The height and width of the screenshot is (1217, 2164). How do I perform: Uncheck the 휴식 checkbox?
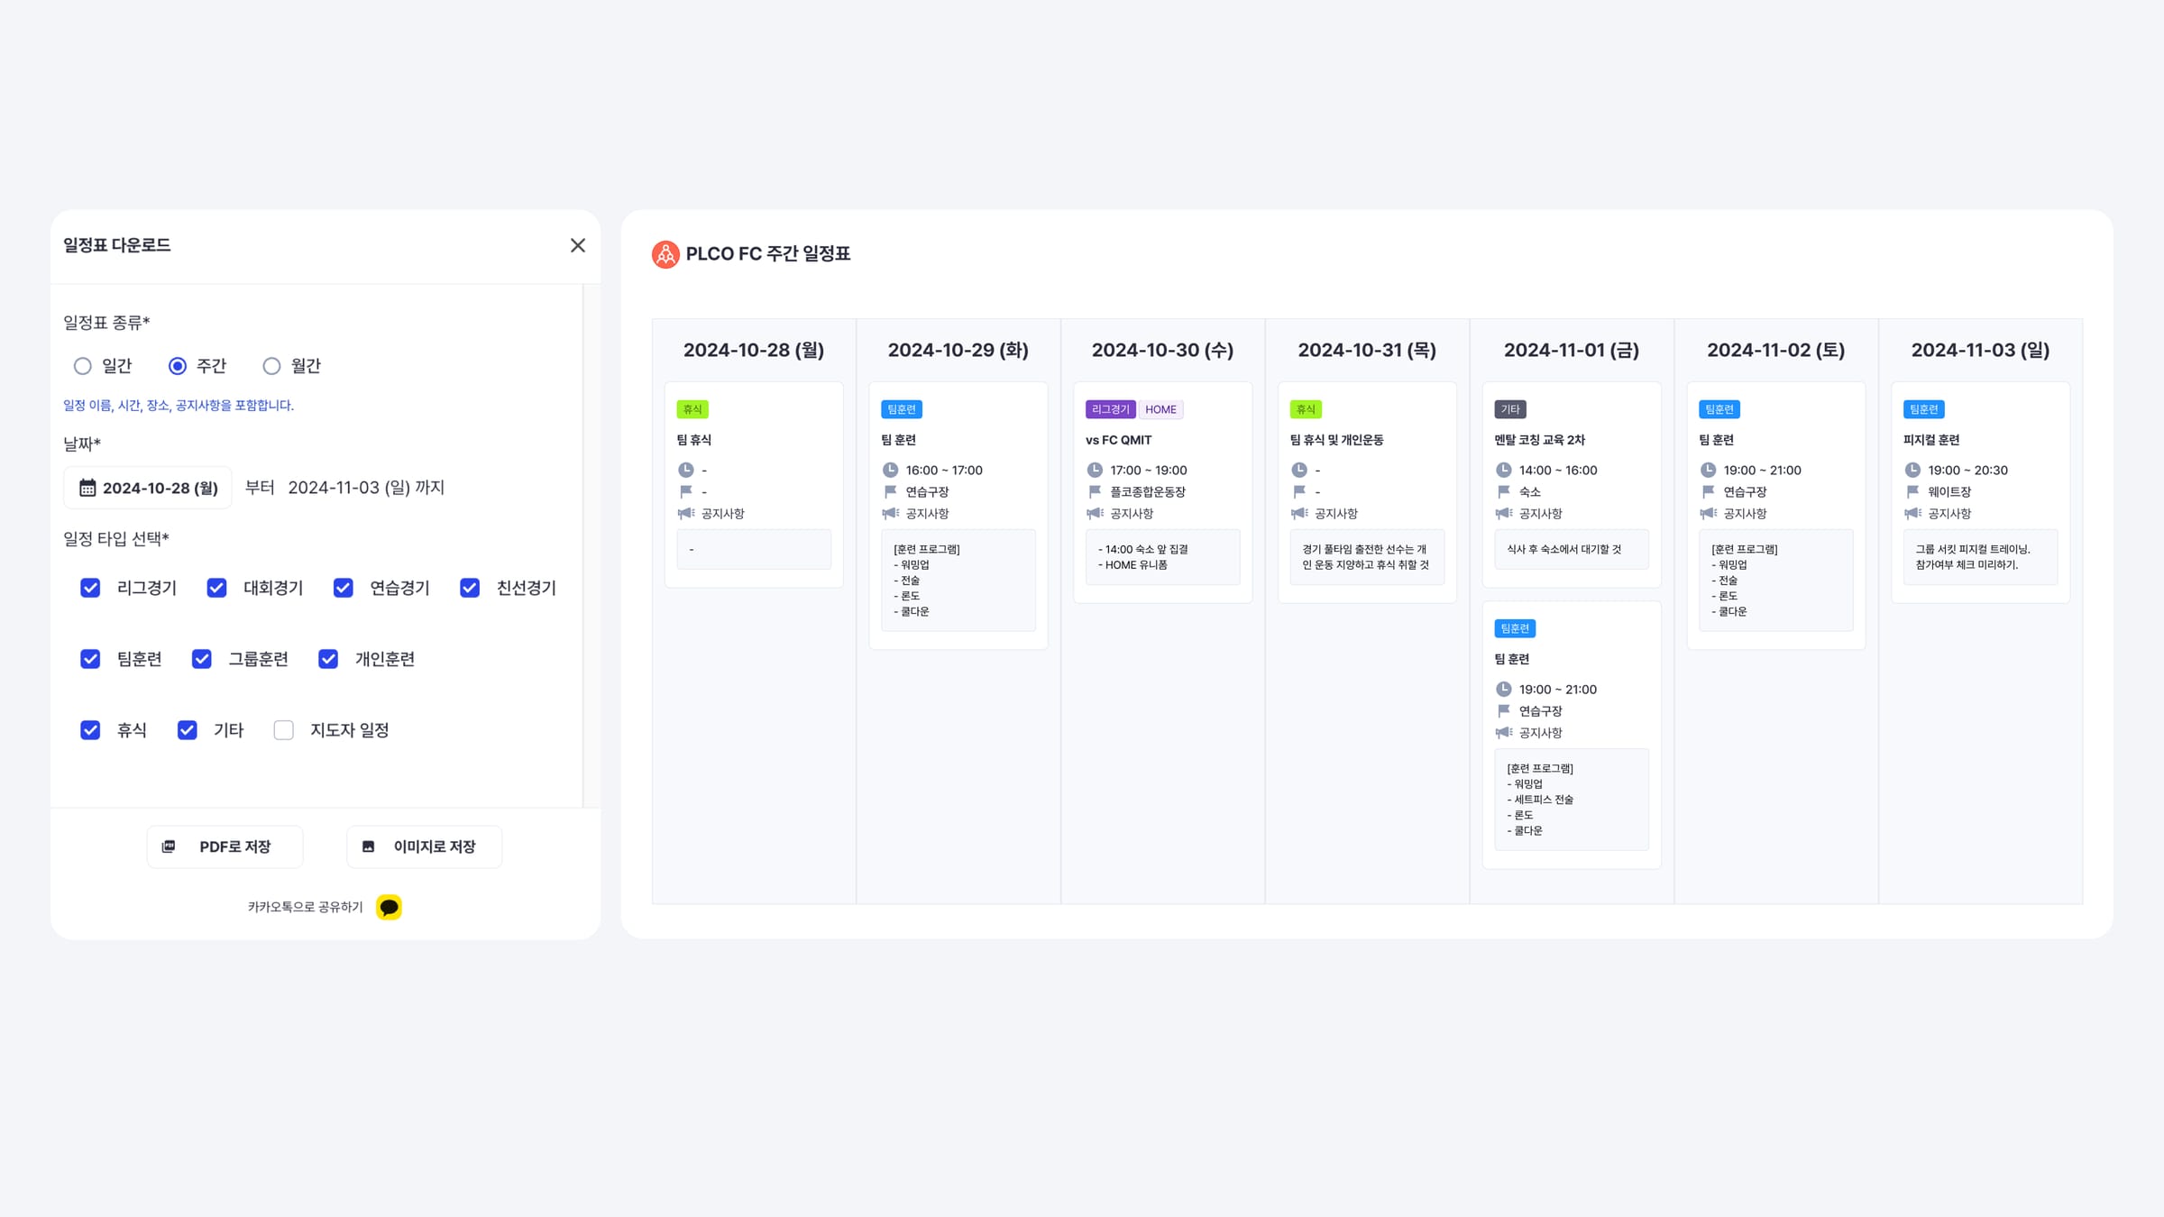(x=90, y=730)
